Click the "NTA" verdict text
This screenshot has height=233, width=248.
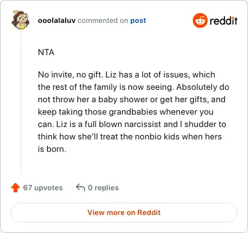click(46, 52)
